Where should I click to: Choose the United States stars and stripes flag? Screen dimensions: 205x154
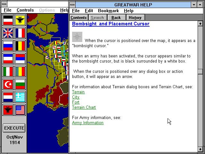tap(20, 110)
